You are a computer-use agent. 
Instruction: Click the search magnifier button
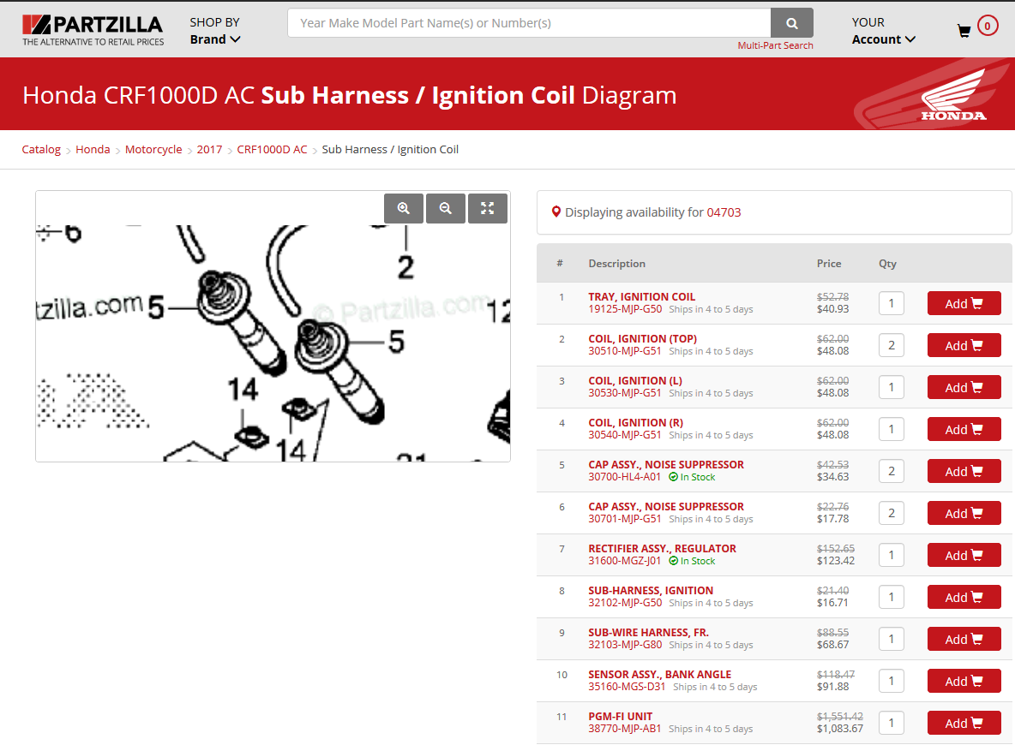[791, 23]
